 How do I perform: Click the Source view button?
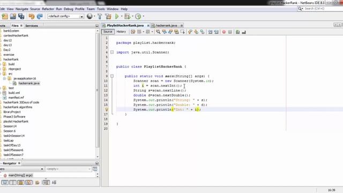(x=108, y=32)
